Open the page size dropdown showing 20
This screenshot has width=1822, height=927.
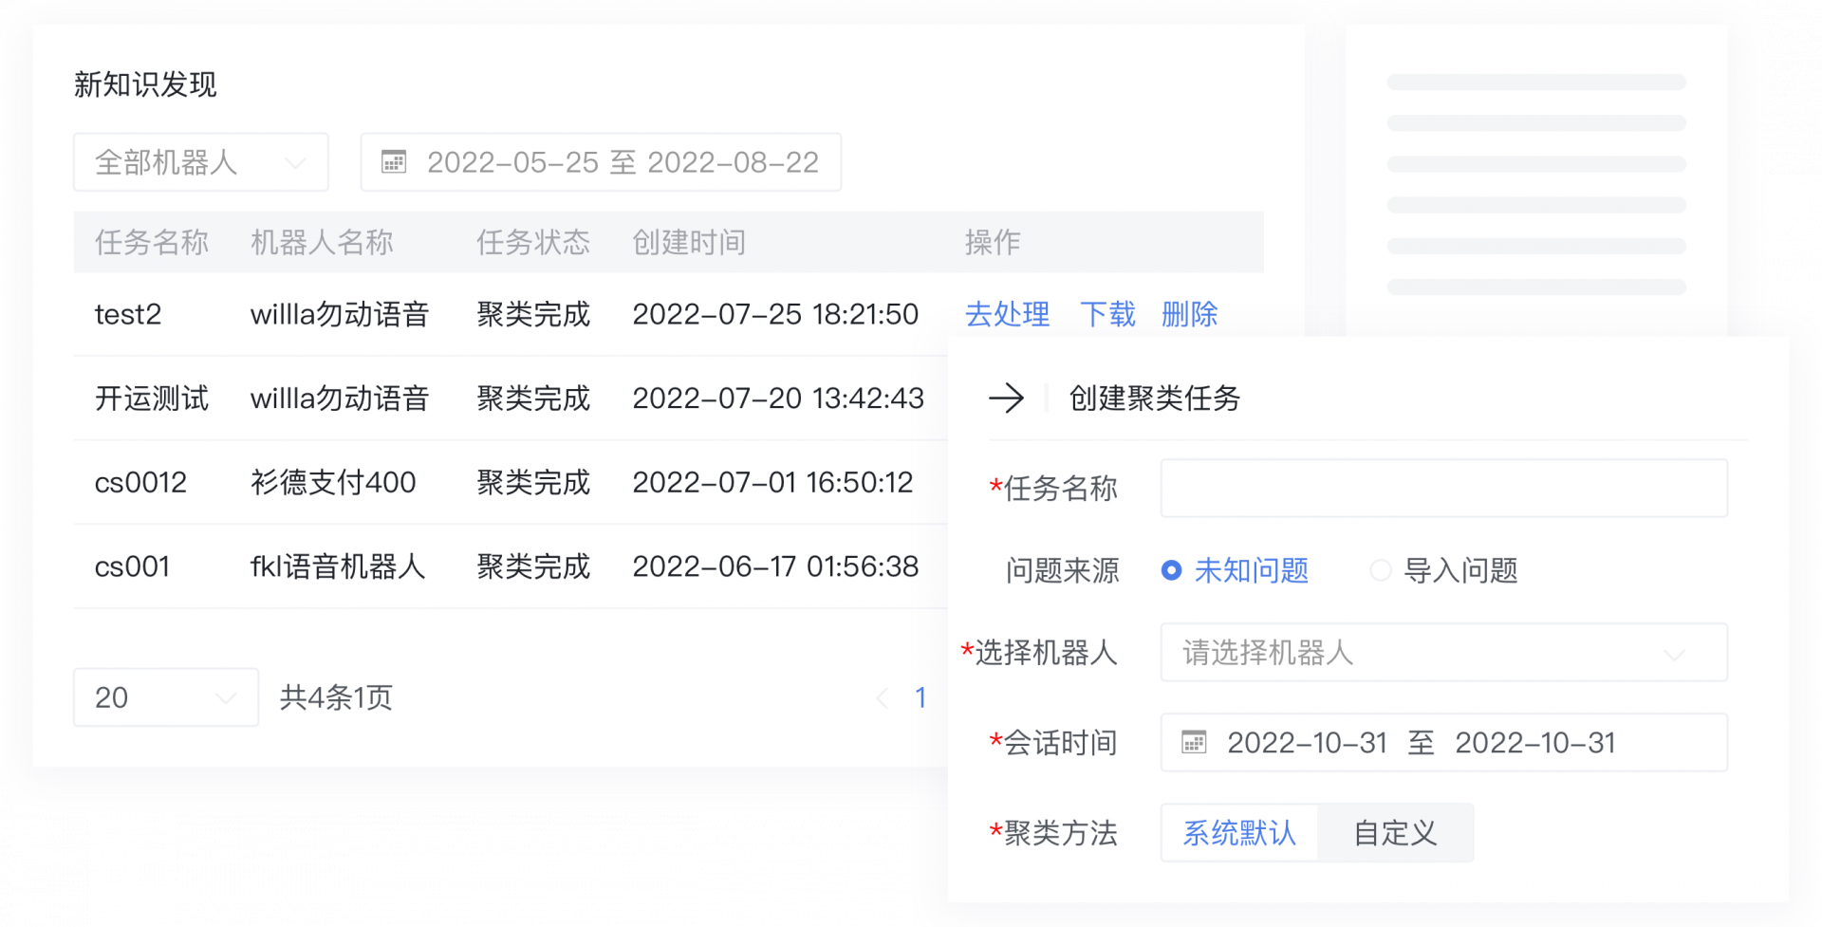point(166,697)
